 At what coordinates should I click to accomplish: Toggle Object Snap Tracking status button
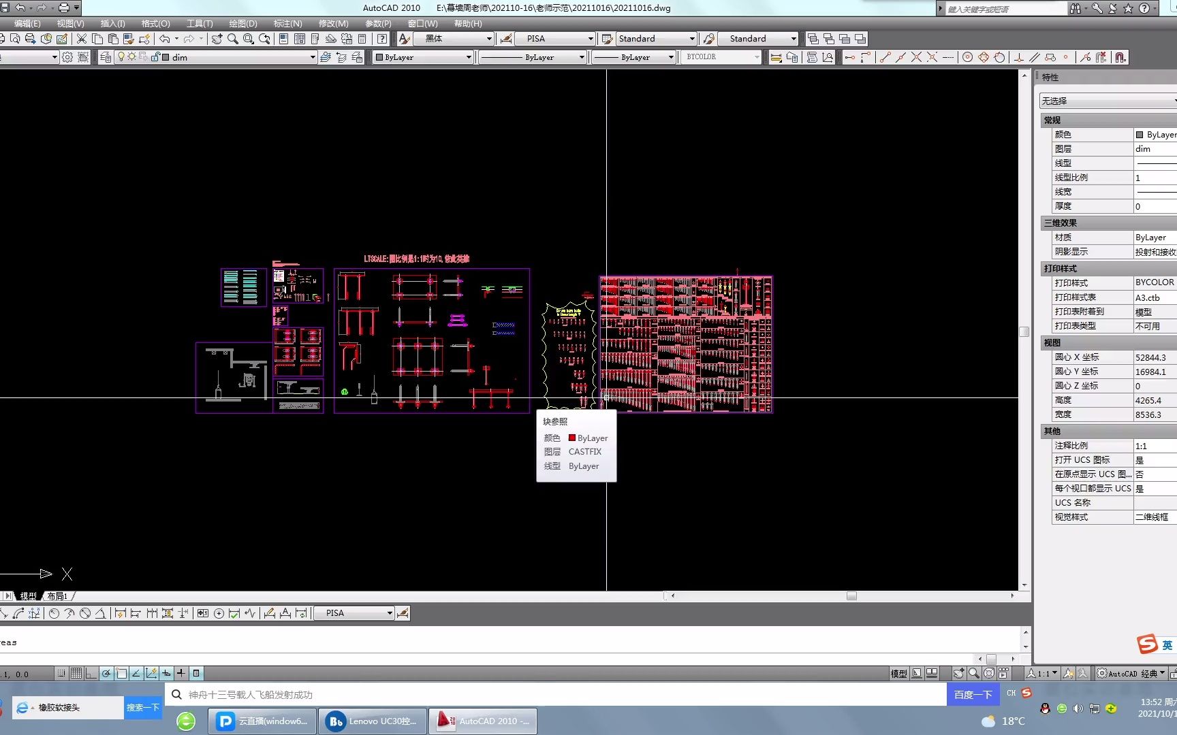(136, 673)
